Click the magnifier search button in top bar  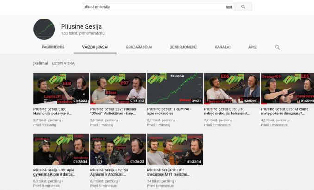pos(243,7)
